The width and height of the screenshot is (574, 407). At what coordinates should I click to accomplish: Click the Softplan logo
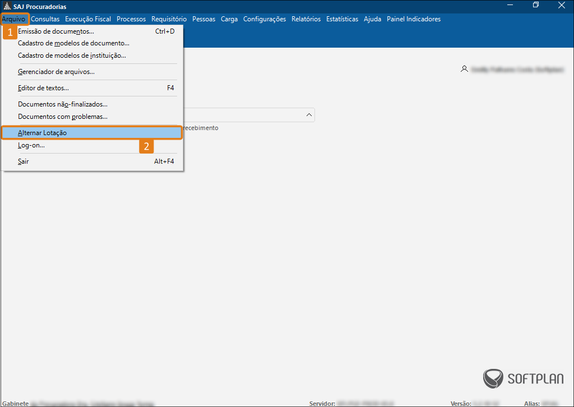tap(523, 378)
